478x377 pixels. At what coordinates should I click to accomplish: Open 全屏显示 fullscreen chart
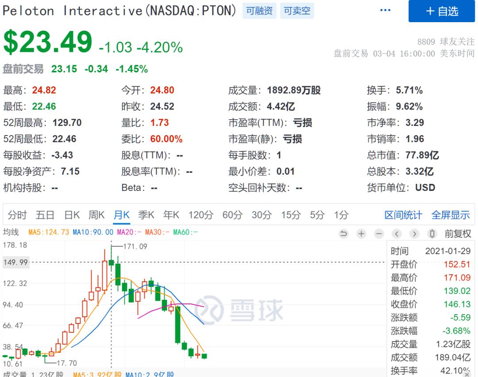coord(451,215)
